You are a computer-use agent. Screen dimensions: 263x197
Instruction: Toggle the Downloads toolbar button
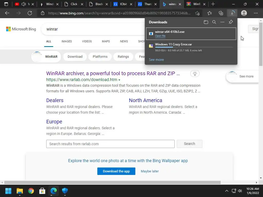(x=232, y=13)
